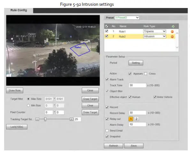This screenshot has width=190, height=152.
Task: Click the Max Size height field 8191
Action: pyautogui.click(x=60, y=99)
